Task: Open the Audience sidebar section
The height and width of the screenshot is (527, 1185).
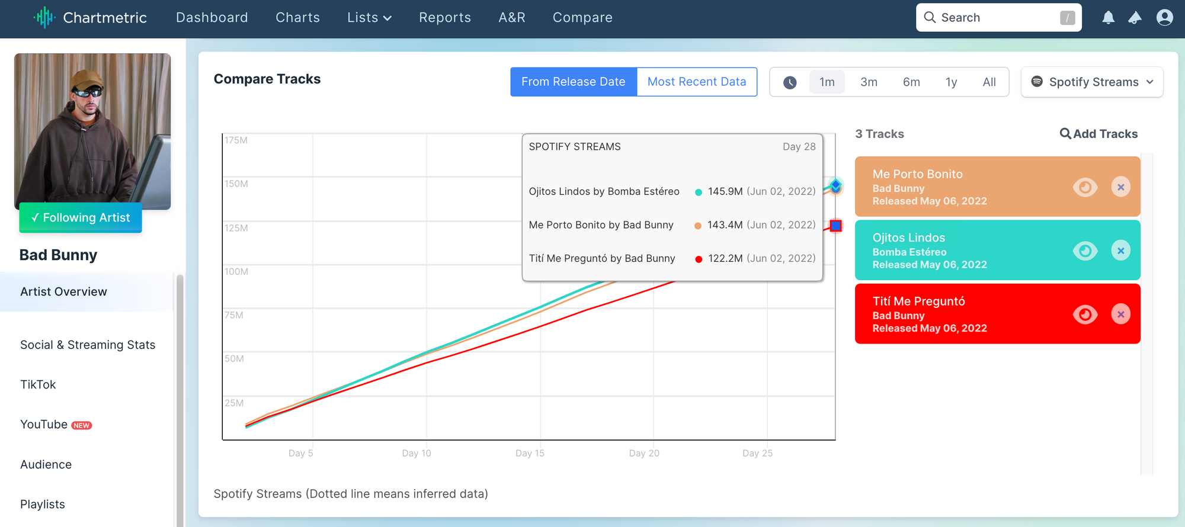Action: pos(46,464)
